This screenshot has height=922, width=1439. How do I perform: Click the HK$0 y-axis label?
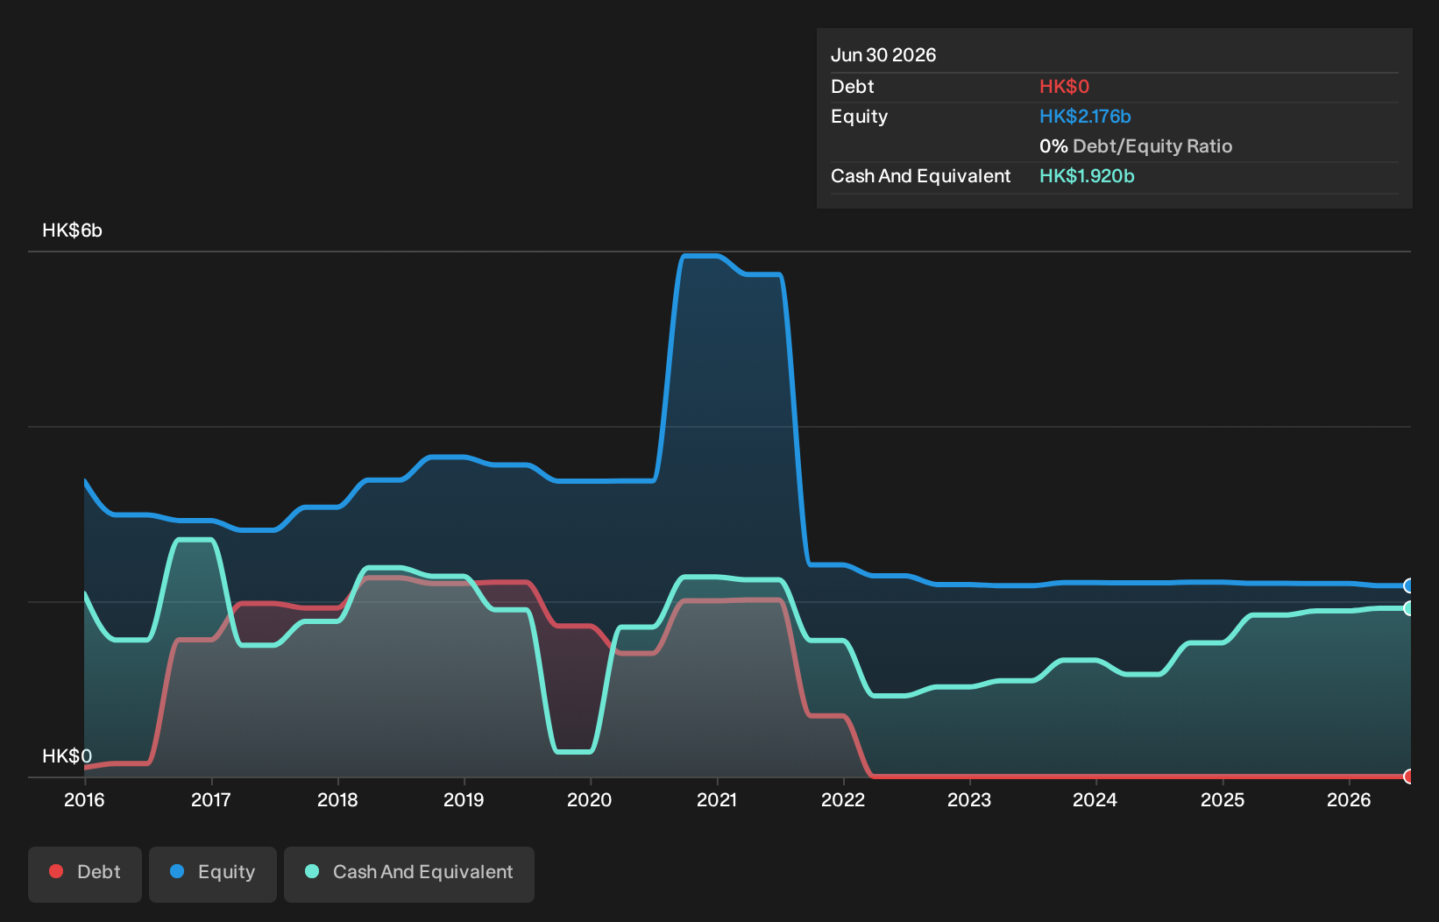click(x=67, y=755)
